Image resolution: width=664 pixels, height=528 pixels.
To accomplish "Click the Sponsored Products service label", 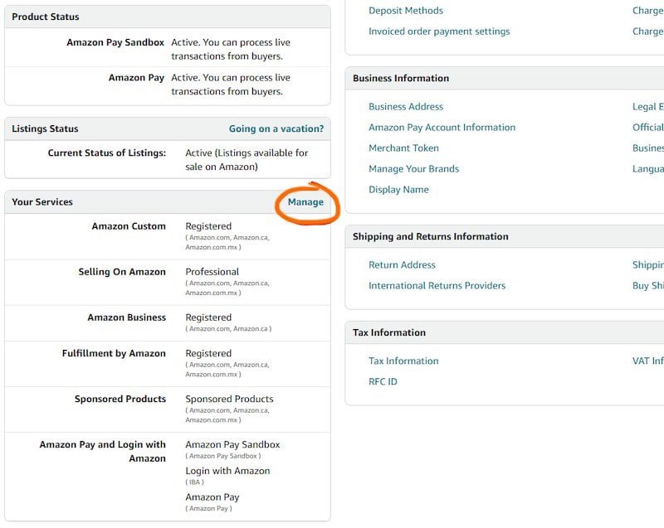I will (x=120, y=399).
